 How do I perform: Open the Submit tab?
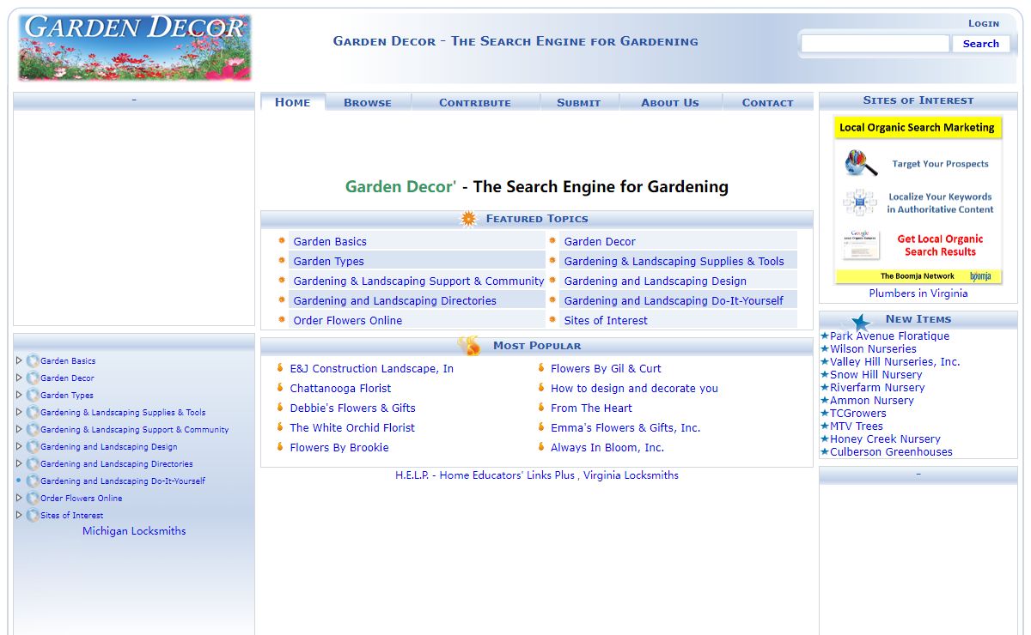click(578, 102)
